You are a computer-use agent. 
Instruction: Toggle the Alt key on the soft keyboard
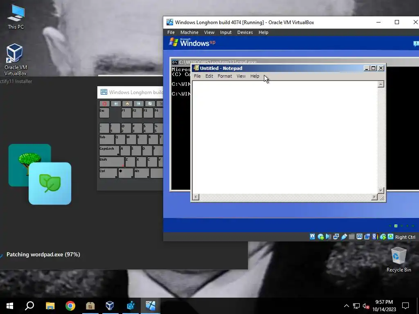point(142,173)
